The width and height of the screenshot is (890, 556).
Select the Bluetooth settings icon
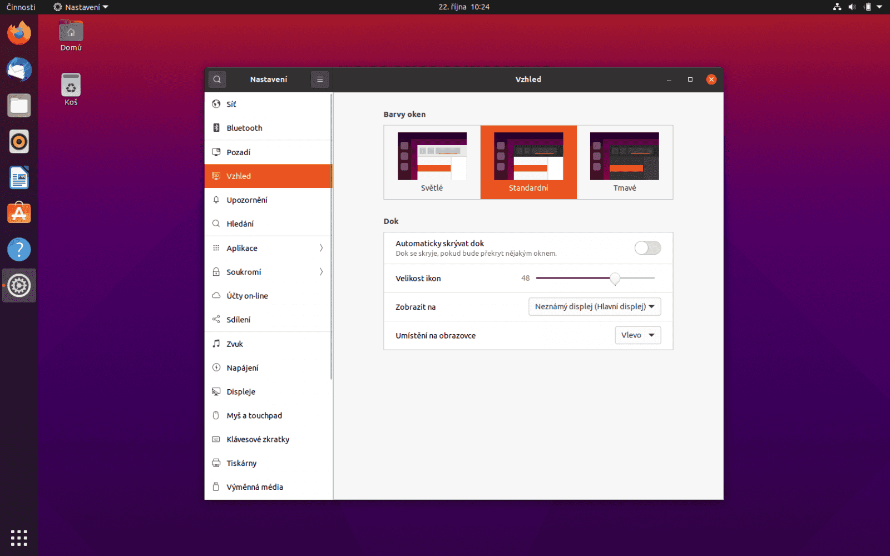click(216, 127)
